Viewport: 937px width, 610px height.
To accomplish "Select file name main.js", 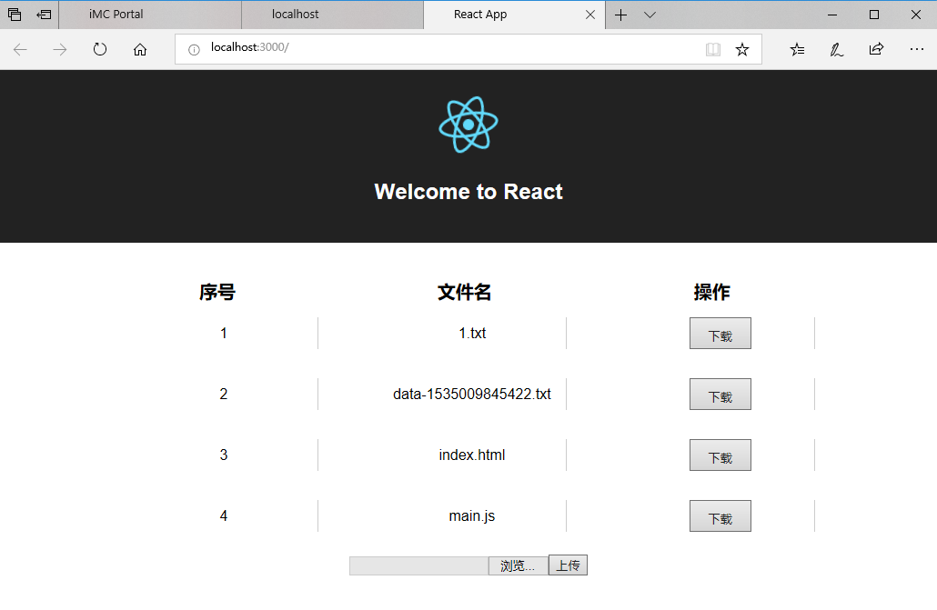I will [x=472, y=516].
